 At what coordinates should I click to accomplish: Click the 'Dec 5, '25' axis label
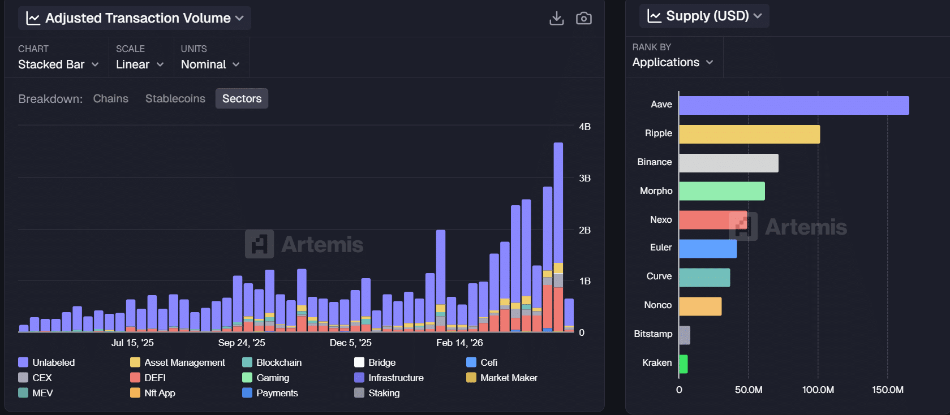[351, 343]
